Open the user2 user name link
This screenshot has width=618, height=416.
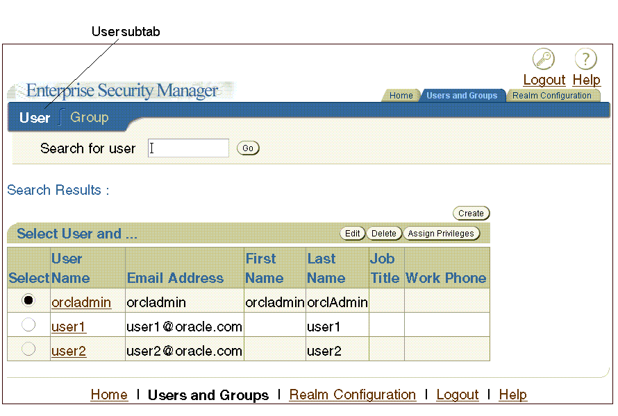(69, 351)
